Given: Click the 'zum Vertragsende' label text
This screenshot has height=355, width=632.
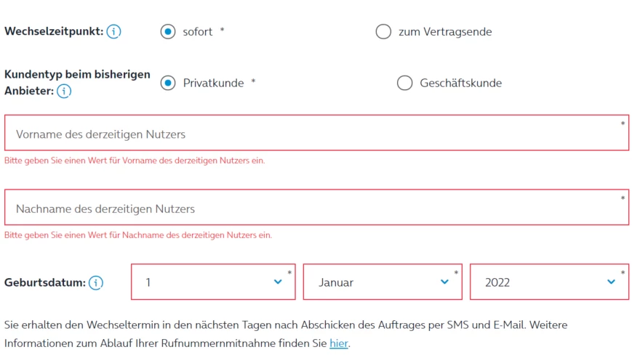Looking at the screenshot, I should click(445, 32).
